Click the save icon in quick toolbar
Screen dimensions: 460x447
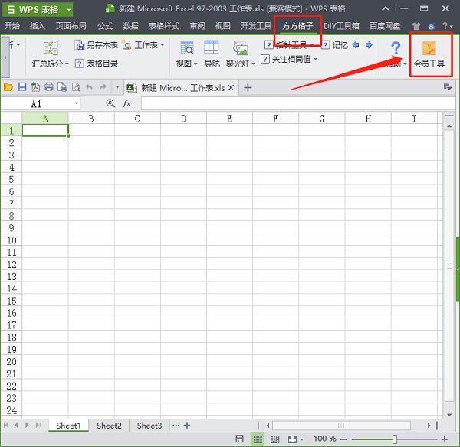click(21, 87)
